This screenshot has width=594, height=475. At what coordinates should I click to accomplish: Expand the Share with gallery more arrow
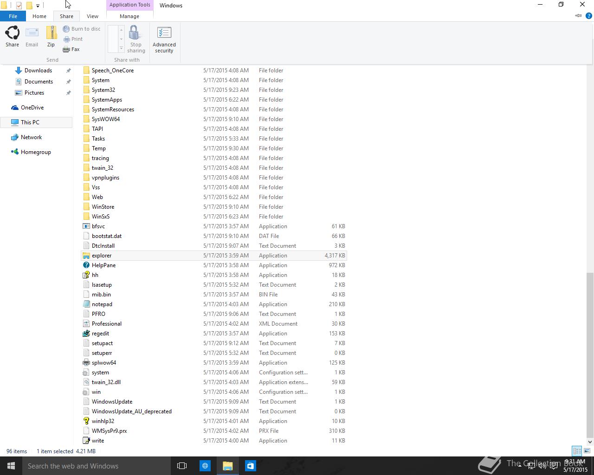(x=121, y=49)
